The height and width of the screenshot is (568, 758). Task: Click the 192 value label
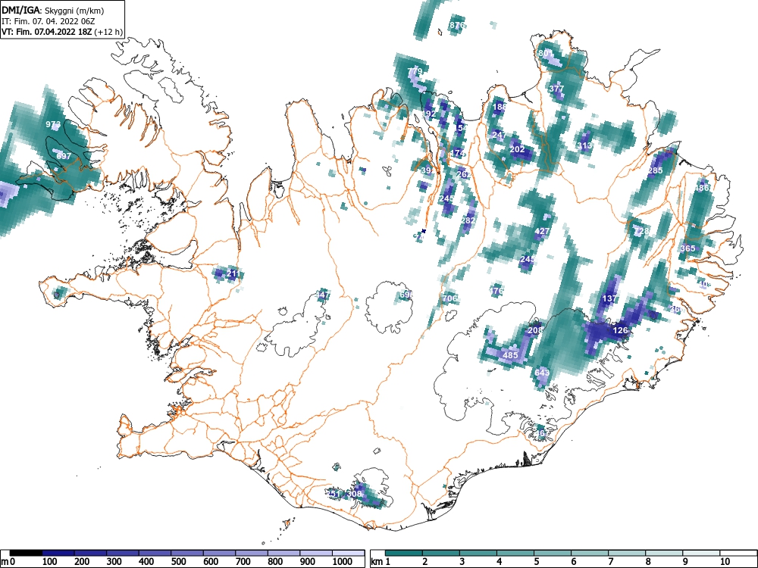pyautogui.click(x=429, y=114)
